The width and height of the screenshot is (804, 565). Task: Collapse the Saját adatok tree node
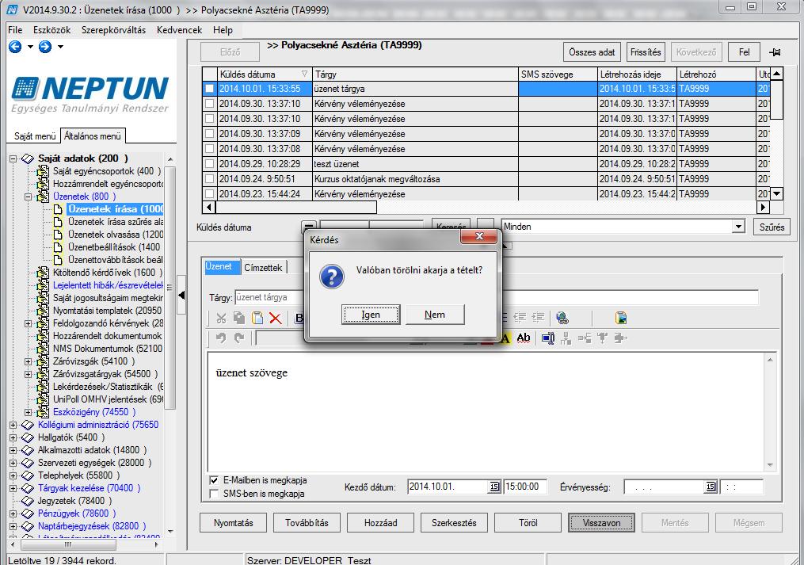13,158
